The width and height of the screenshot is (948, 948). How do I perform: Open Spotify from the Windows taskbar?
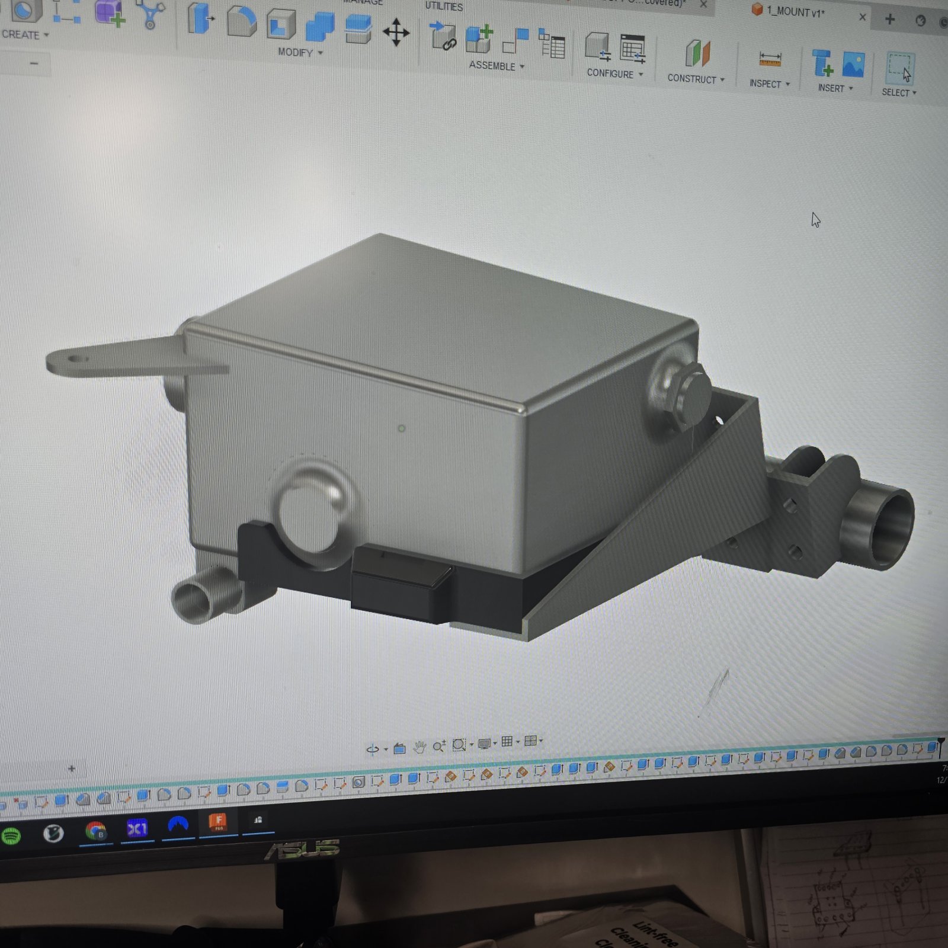10,836
